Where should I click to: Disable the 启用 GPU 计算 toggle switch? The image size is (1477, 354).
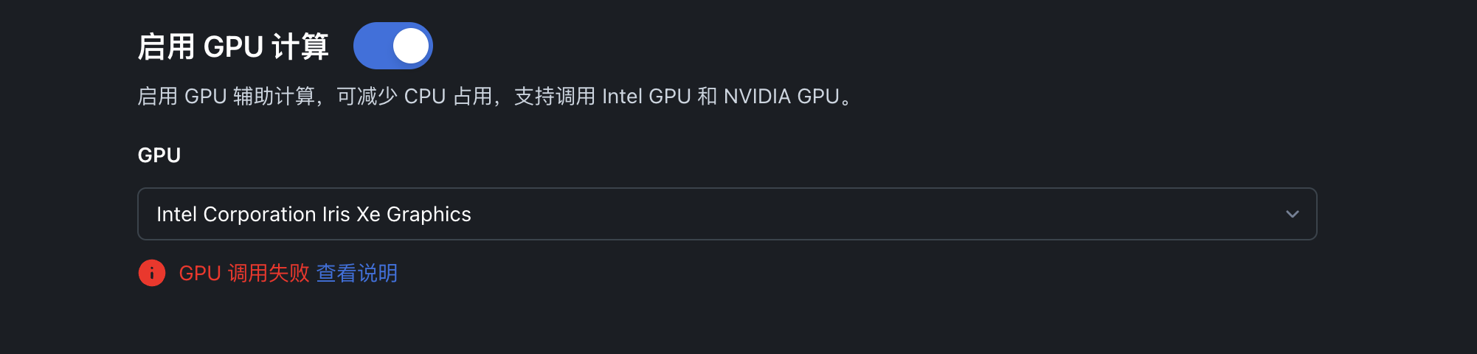pyautogui.click(x=392, y=46)
